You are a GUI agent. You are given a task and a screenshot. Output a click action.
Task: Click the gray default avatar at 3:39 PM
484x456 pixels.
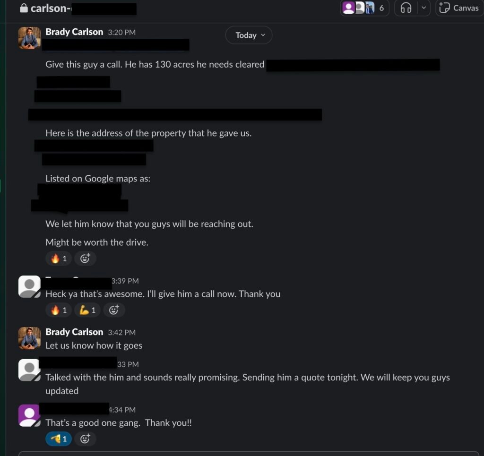coord(29,287)
